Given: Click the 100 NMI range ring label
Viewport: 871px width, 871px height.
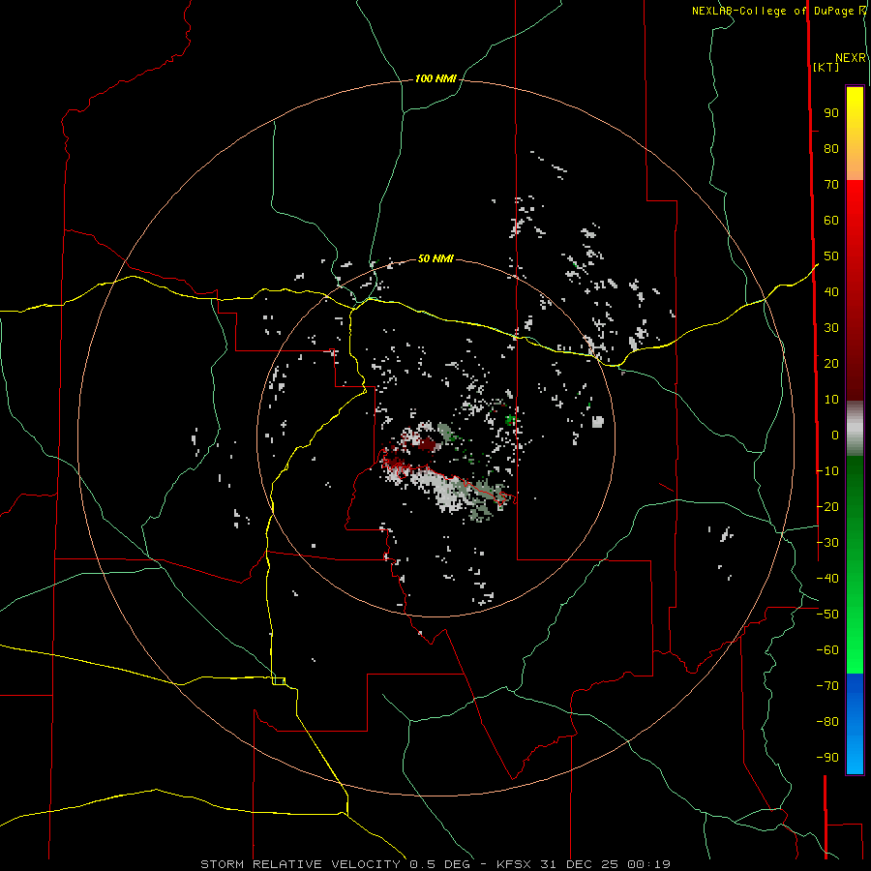Looking at the screenshot, I should point(435,79).
